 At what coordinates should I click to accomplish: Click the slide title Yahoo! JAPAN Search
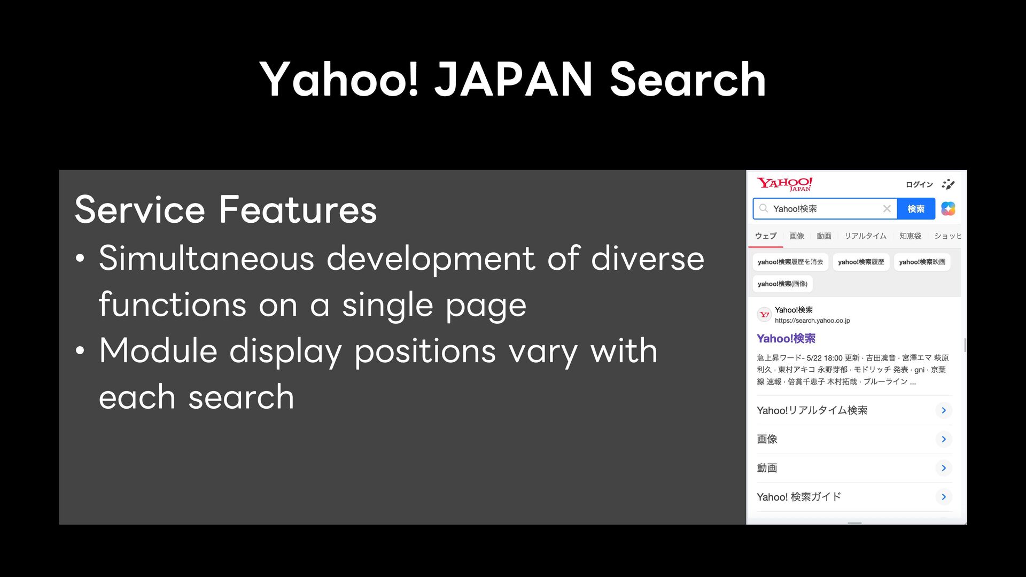513,79
